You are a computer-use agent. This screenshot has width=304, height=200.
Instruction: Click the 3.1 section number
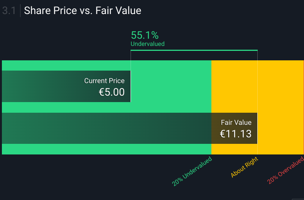click(x=9, y=11)
